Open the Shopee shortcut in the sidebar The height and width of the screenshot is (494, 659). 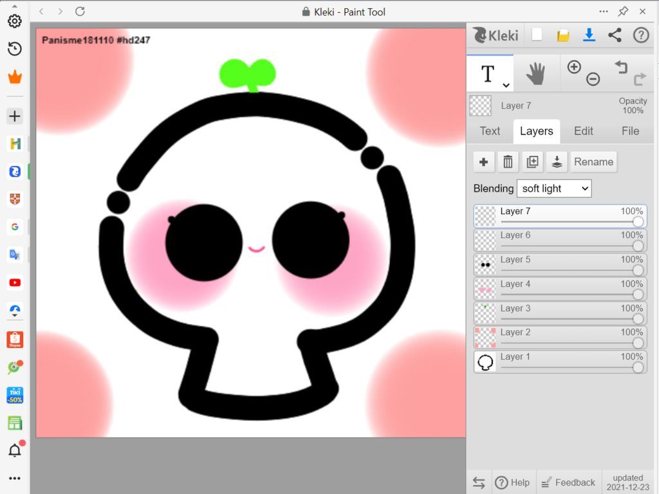[x=15, y=340]
